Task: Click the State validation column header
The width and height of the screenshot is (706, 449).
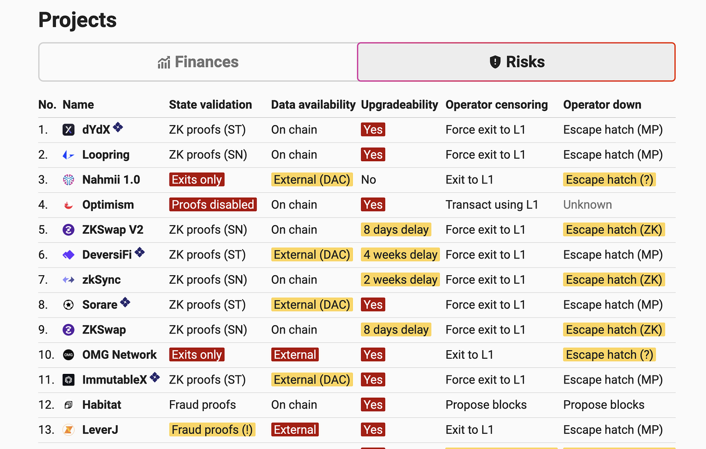Action: coord(210,105)
